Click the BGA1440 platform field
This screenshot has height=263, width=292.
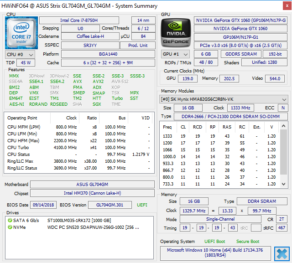coord(108,54)
